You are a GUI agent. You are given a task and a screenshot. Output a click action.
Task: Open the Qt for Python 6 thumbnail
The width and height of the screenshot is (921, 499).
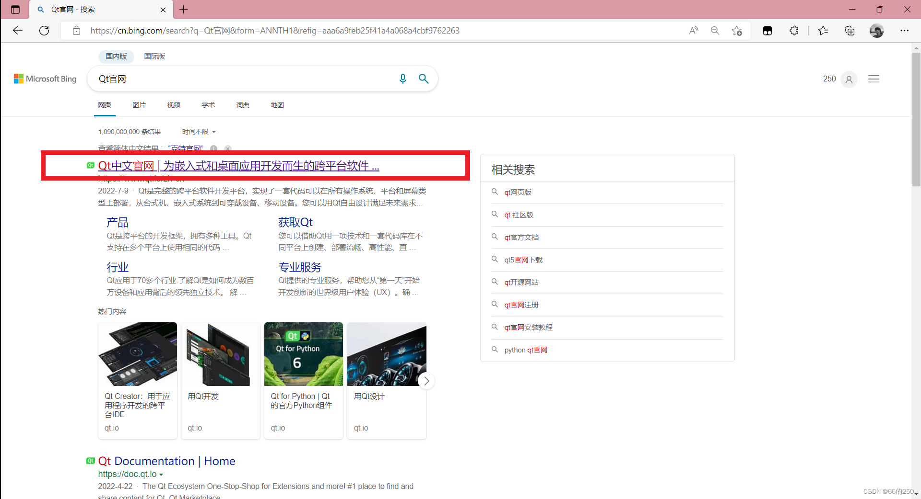point(303,354)
